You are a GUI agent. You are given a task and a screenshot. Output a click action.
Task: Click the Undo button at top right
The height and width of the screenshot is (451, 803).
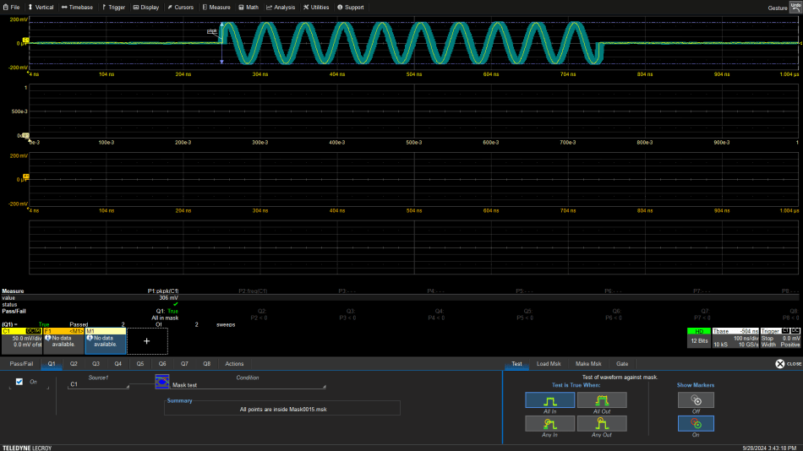click(x=796, y=7)
